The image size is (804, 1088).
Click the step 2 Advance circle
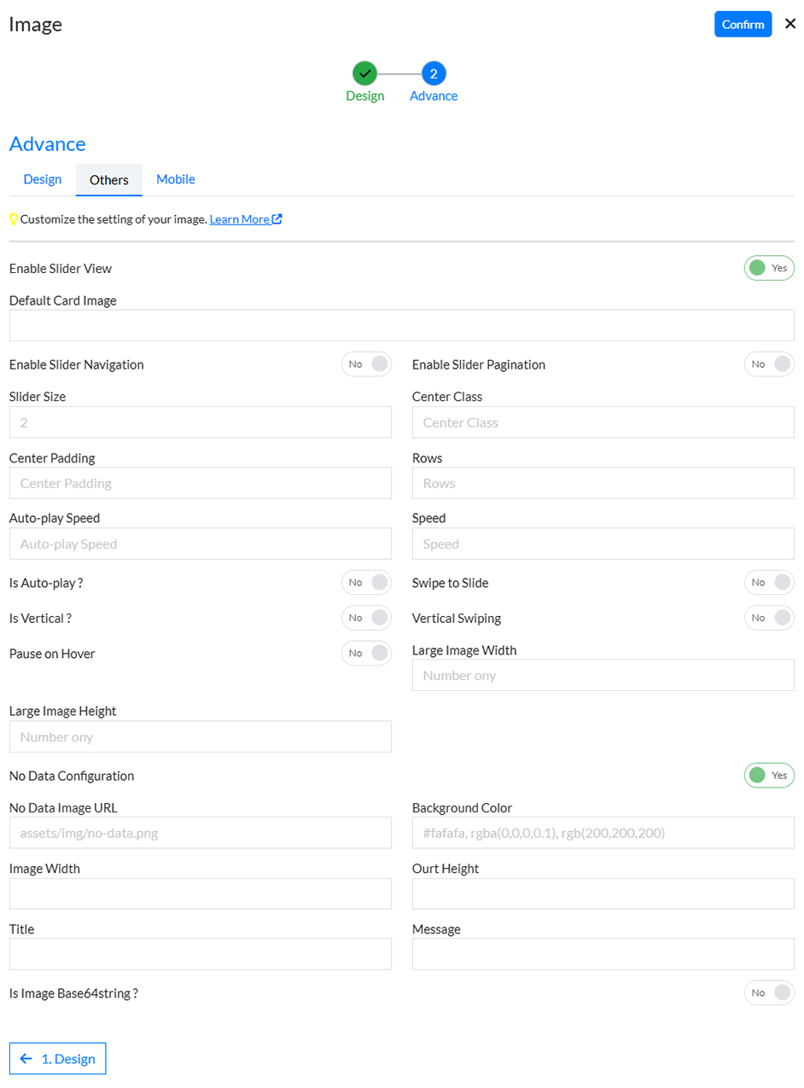(434, 73)
